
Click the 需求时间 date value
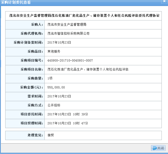(x=59, y=96)
